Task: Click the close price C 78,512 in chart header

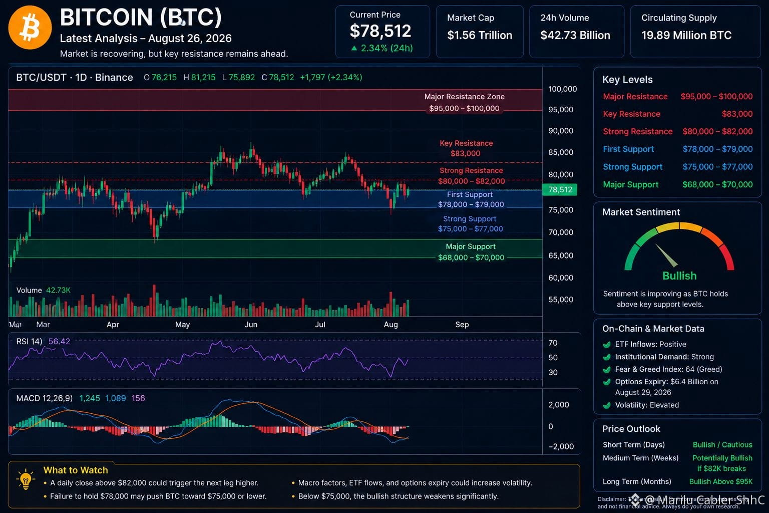Action: pos(278,77)
